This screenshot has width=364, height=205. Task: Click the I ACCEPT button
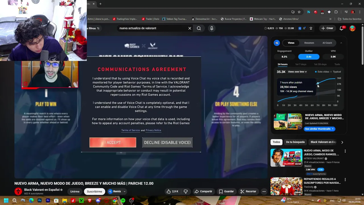(113, 142)
